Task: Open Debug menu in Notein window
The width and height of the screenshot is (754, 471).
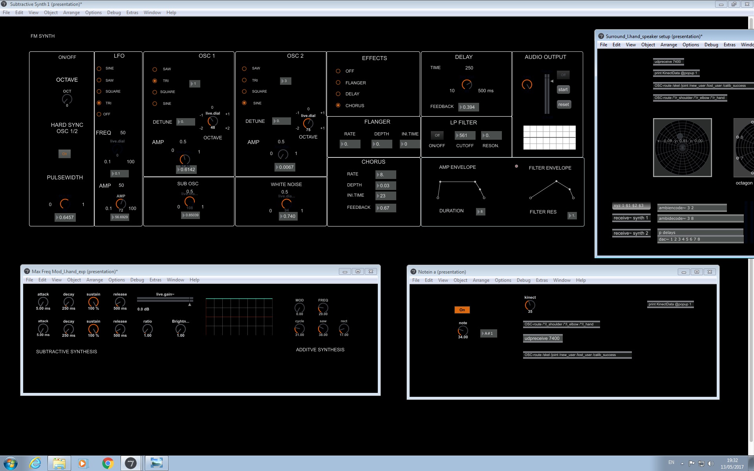Action: click(523, 280)
